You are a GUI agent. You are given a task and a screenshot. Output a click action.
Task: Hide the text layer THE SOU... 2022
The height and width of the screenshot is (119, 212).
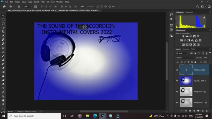[x=177, y=70]
